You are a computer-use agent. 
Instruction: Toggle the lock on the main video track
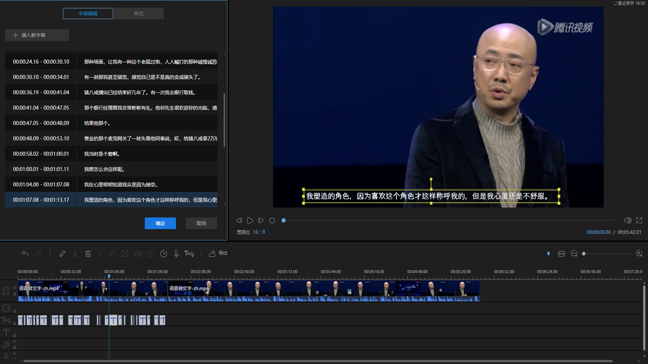14,294
